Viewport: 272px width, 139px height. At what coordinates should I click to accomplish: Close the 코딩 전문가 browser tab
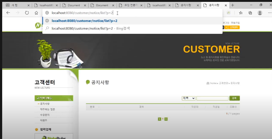(x=141, y=5)
